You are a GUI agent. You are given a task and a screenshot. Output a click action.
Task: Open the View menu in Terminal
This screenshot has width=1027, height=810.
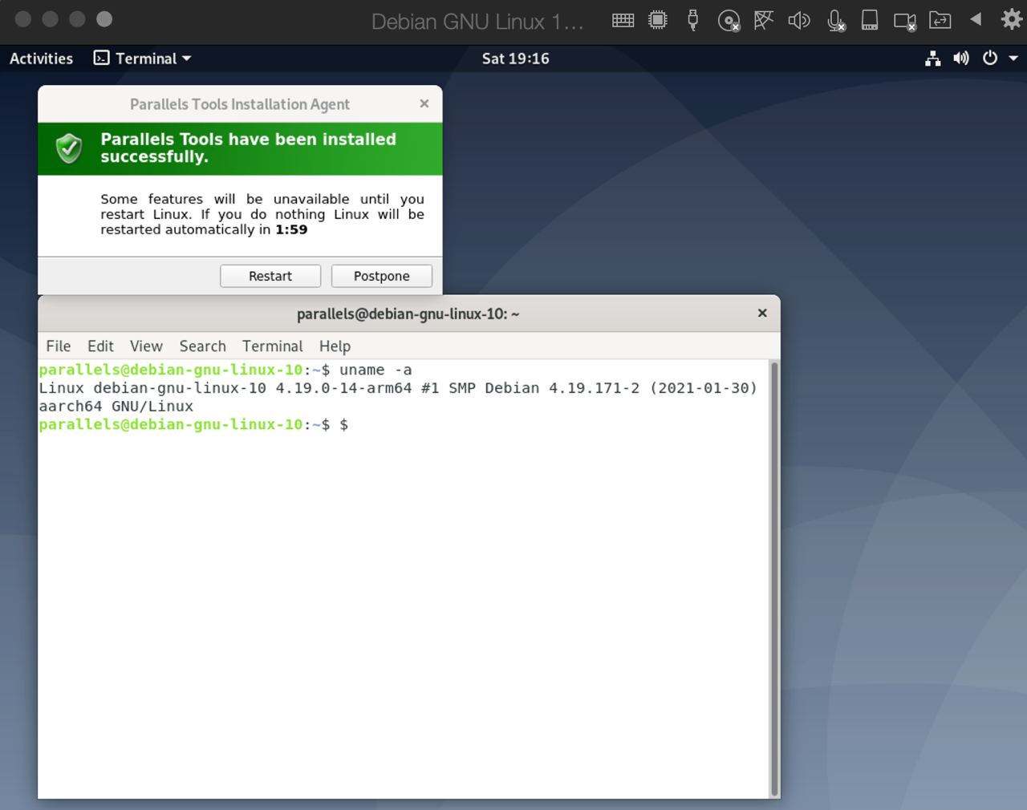(x=146, y=346)
